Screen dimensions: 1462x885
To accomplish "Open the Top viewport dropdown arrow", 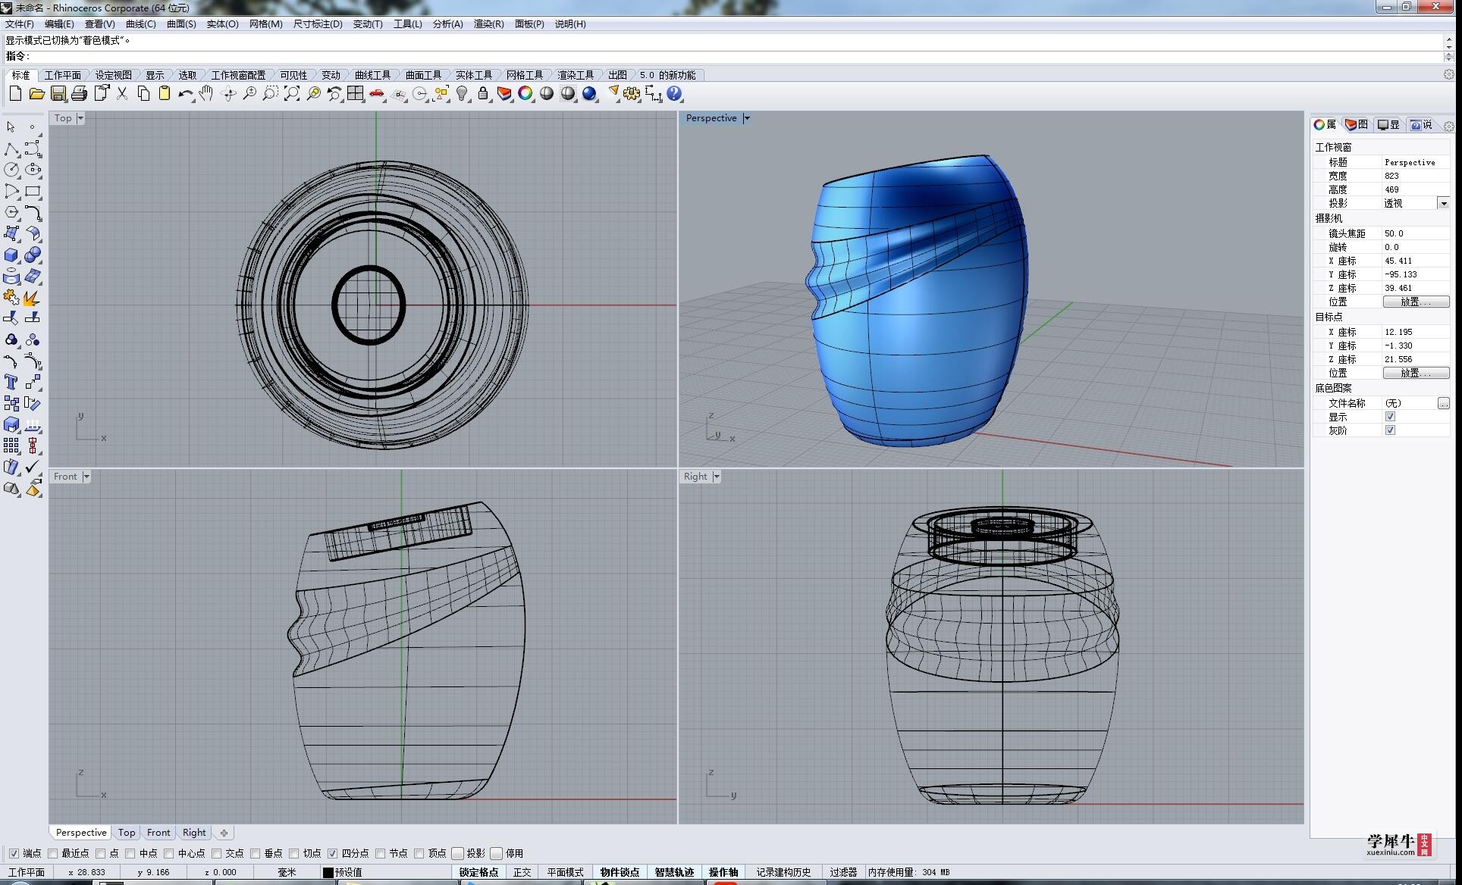I will [x=80, y=118].
